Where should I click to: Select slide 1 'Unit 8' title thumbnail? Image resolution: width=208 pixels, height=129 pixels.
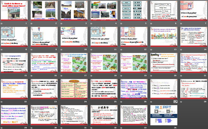point(14,11)
